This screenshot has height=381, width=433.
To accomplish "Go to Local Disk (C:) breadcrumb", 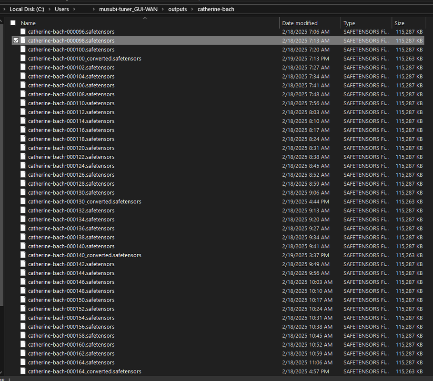I will pyautogui.click(x=27, y=9).
